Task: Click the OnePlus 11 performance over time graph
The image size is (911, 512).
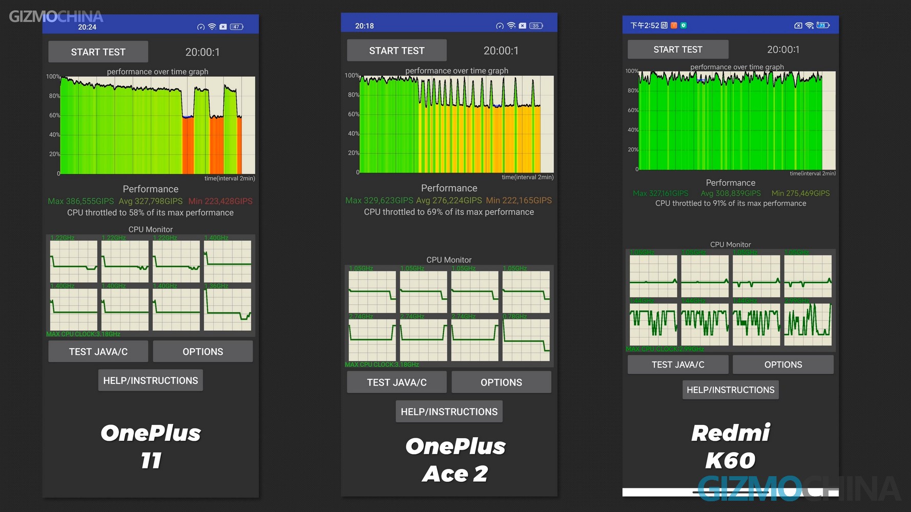Action: tap(158, 125)
